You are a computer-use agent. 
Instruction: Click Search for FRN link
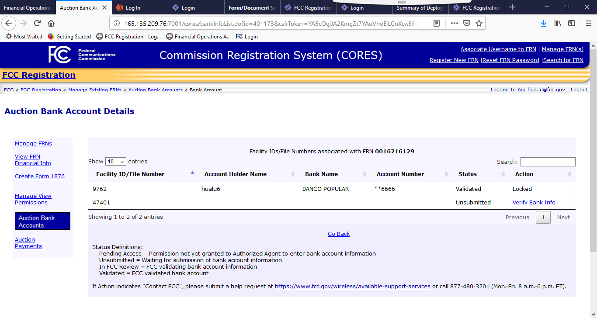pyautogui.click(x=563, y=60)
